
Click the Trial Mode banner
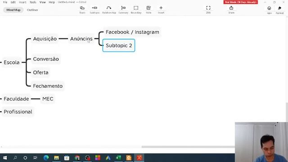(240, 2)
